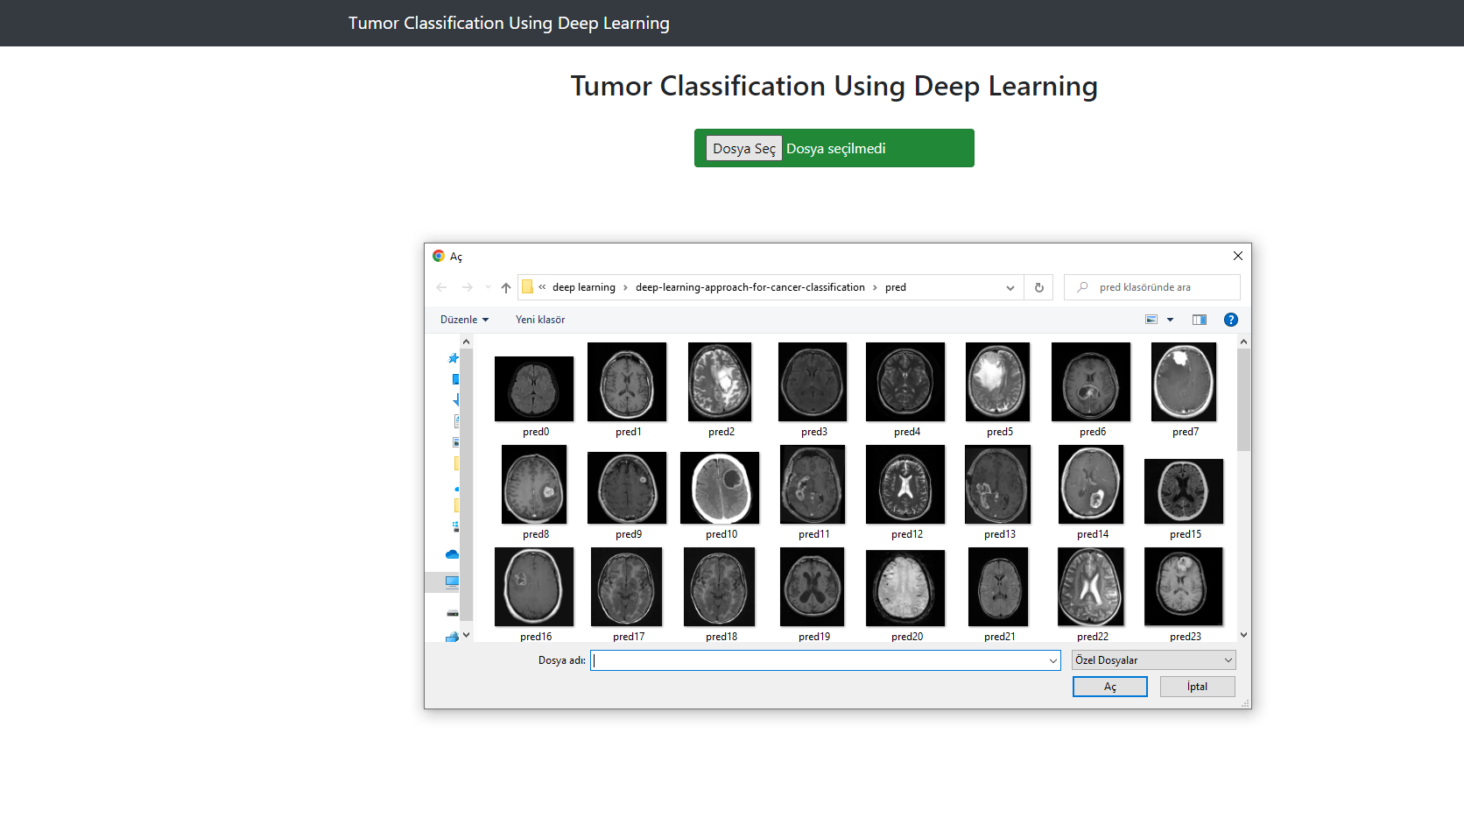The width and height of the screenshot is (1464, 839).
Task: Select Downloads in the navigation pane
Action: 454,400
